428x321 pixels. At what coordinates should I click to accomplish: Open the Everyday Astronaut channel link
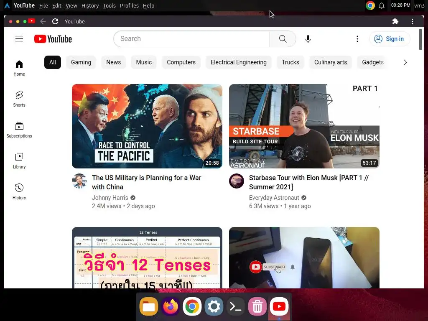(274, 198)
